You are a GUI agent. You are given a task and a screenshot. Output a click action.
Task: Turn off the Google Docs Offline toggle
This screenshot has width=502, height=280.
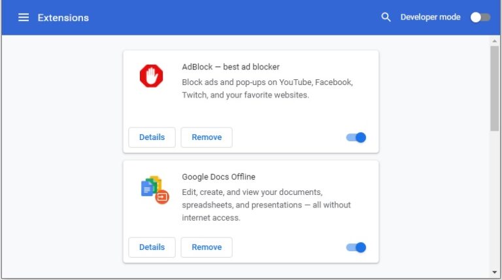tap(356, 247)
